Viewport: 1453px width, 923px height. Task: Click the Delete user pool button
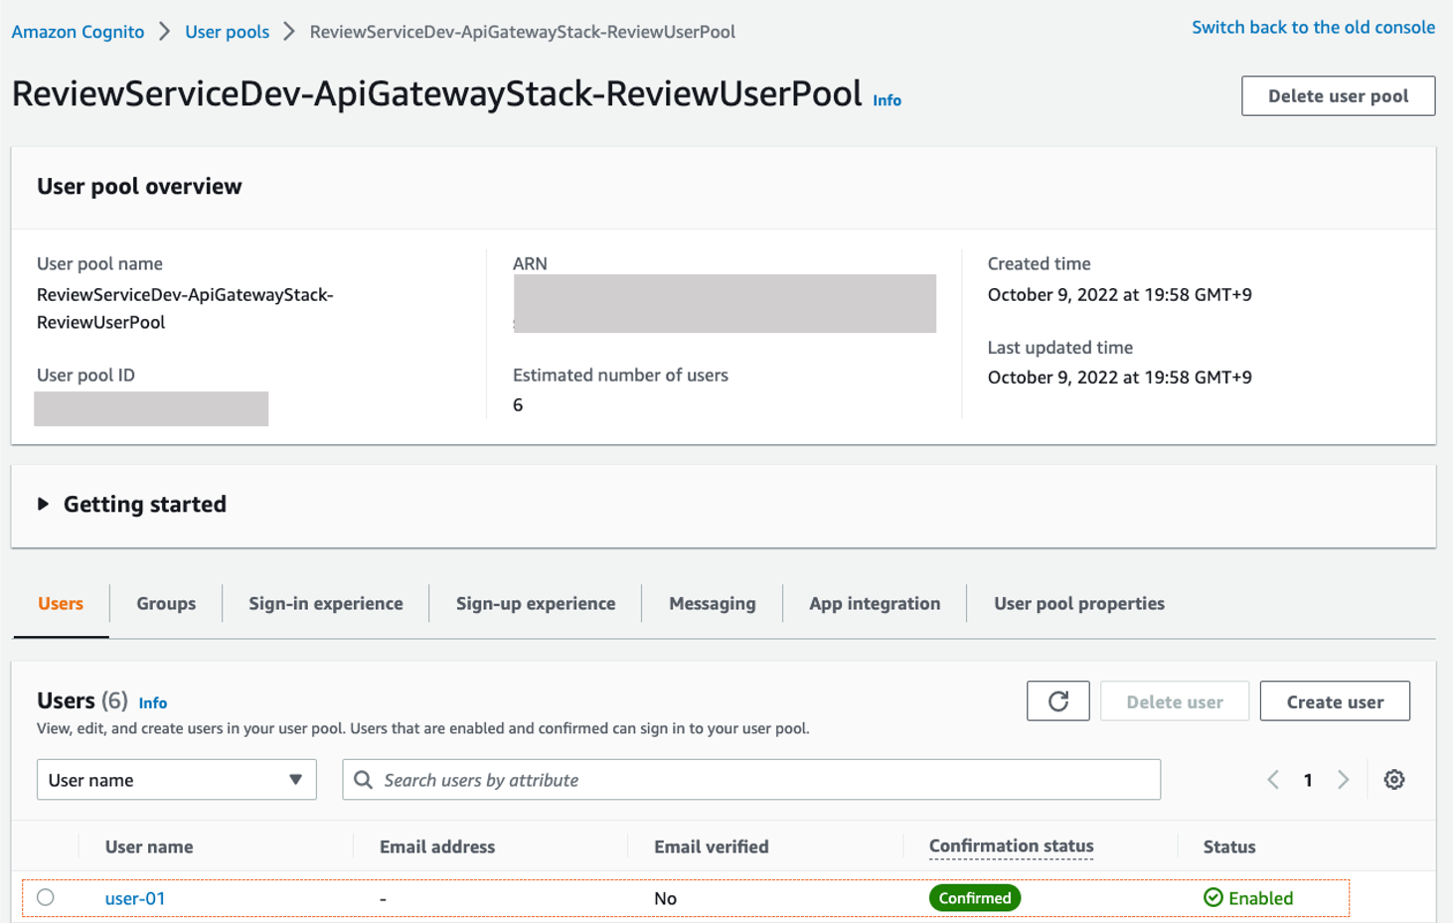click(1338, 96)
